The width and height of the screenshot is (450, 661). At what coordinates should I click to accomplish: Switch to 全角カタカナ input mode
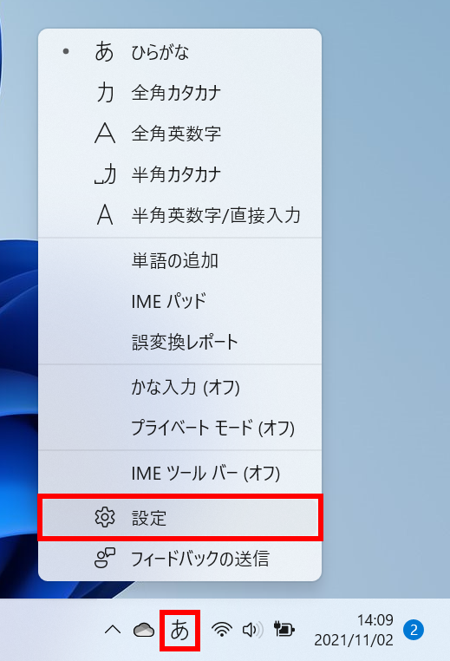(180, 93)
